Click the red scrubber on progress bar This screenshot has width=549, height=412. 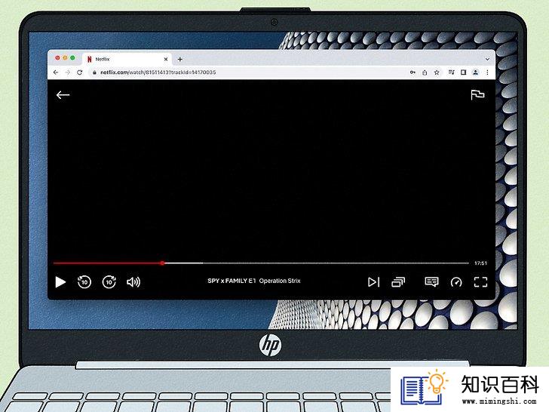pos(162,263)
